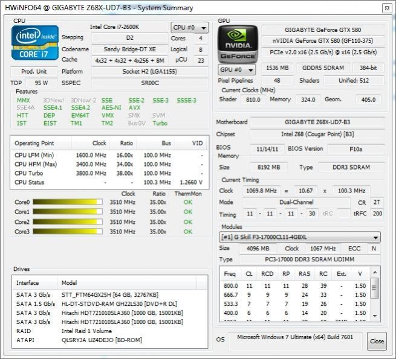Viewport: 396px width, 359px height.
Task: Click the VID column header
Action: pyautogui.click(x=190, y=143)
